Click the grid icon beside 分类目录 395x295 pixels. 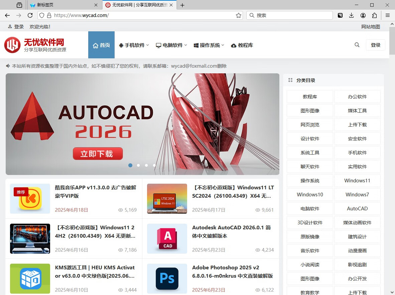tap(290, 80)
